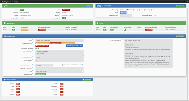
Task: Choose the Warning log level option
Action: click(144, 10)
